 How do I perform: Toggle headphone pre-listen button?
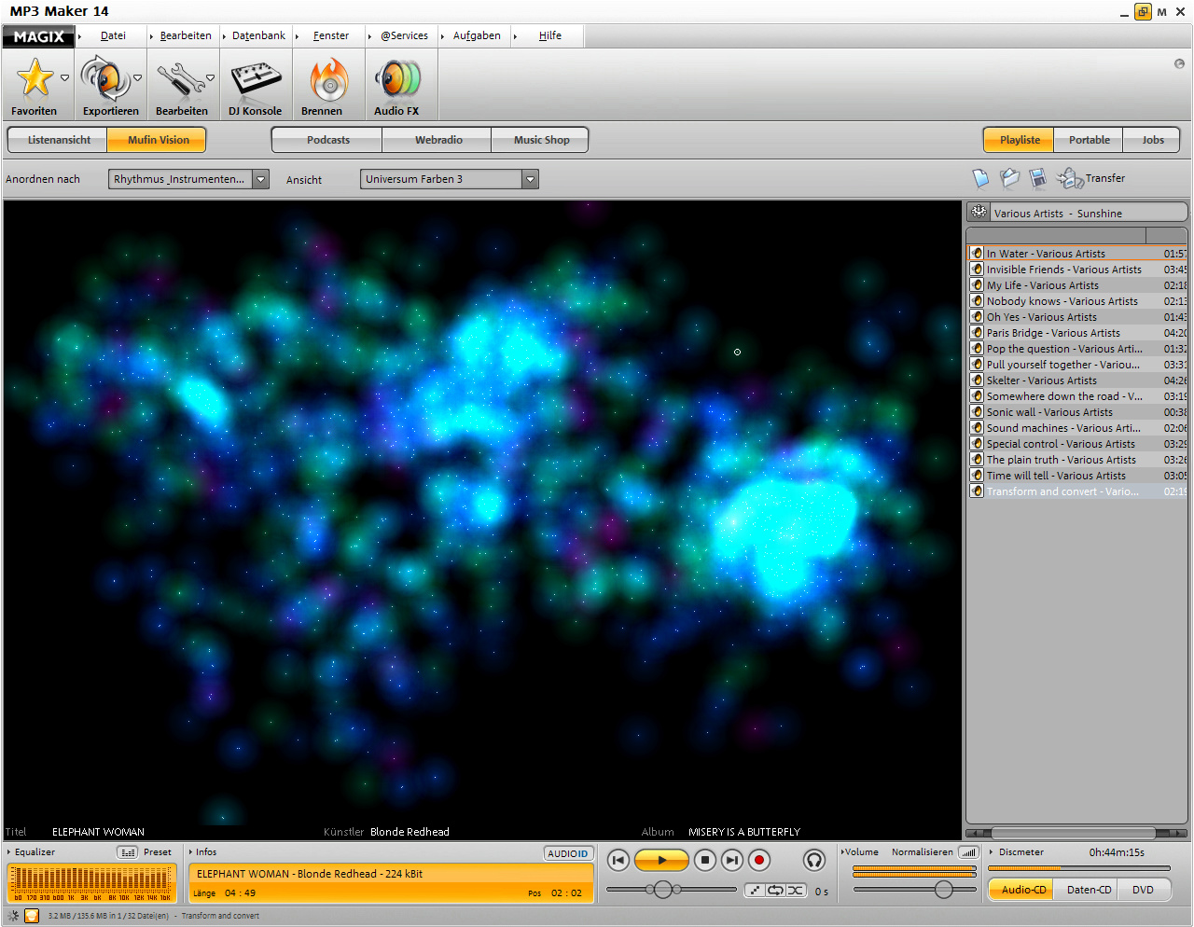[x=814, y=860]
